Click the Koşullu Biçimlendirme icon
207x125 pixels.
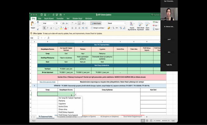pos(132,24)
